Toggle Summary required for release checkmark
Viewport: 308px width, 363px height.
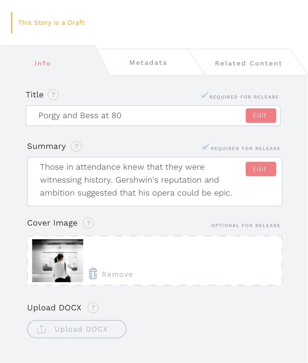point(205,147)
